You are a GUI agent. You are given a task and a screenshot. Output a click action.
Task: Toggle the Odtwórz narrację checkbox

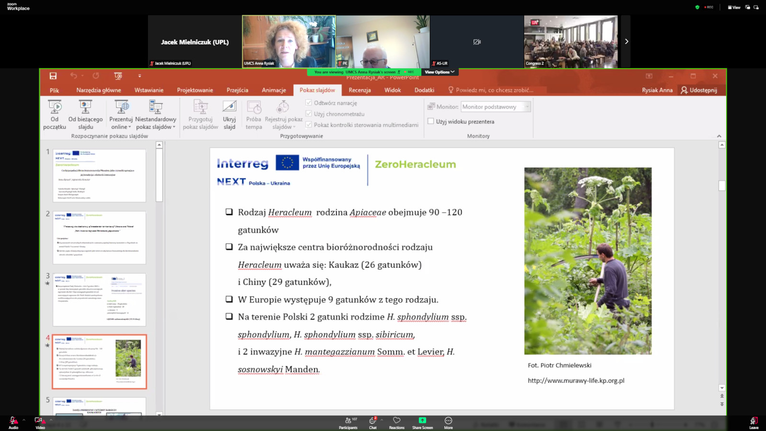click(309, 103)
